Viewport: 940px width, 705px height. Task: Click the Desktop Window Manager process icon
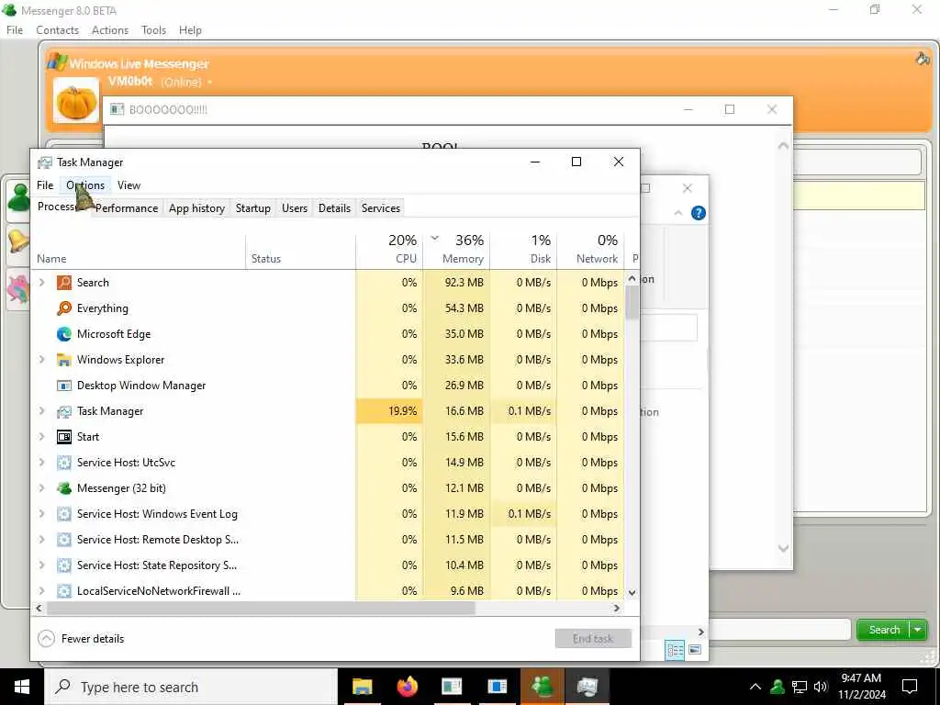[64, 386]
